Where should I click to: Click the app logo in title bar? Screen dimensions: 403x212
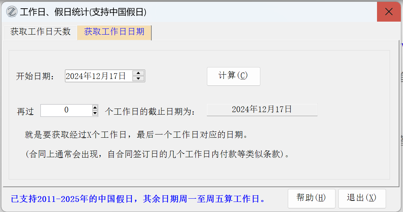[12, 12]
